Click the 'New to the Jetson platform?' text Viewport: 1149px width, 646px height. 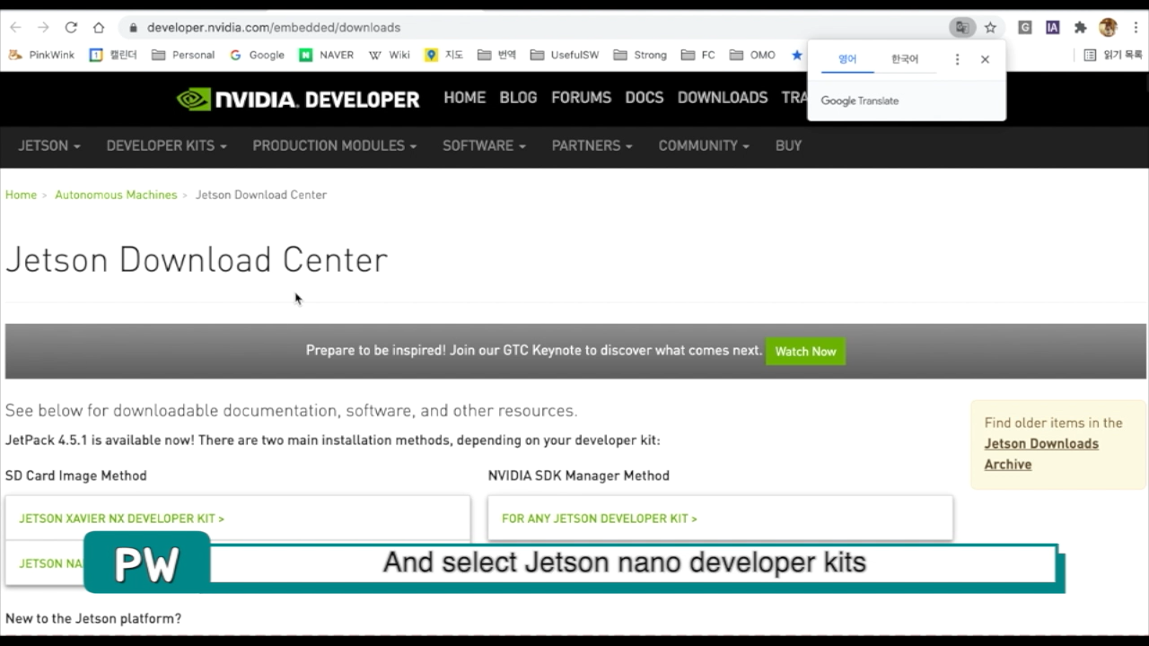93,618
